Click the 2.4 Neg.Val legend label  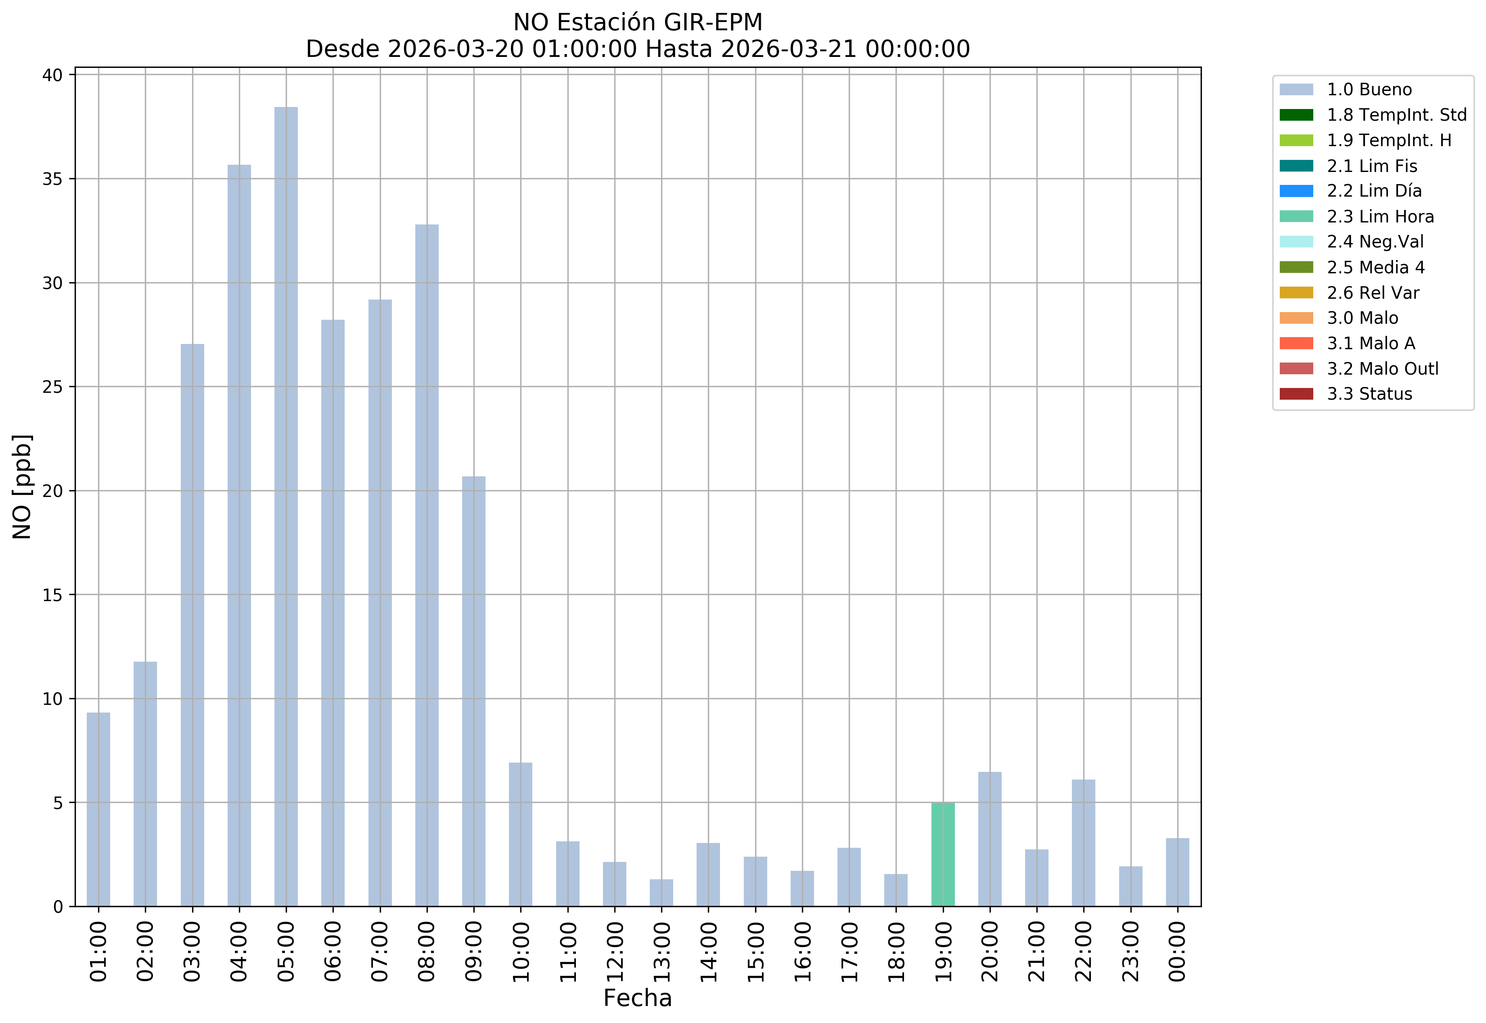(1375, 242)
